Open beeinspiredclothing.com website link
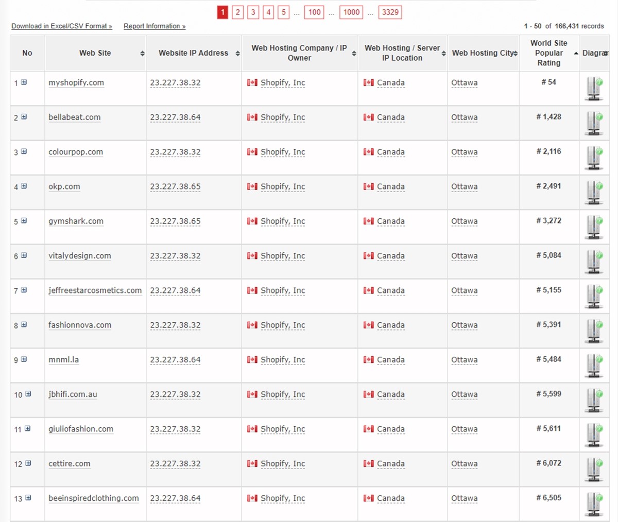Screen dimensions: 618x522 pyautogui.click(x=94, y=498)
